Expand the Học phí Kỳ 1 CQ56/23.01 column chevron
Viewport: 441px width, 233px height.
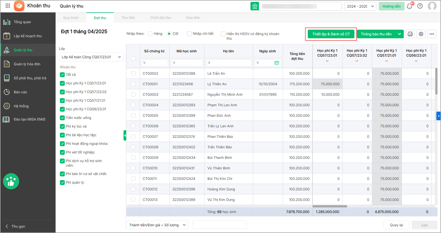click(x=416, y=61)
